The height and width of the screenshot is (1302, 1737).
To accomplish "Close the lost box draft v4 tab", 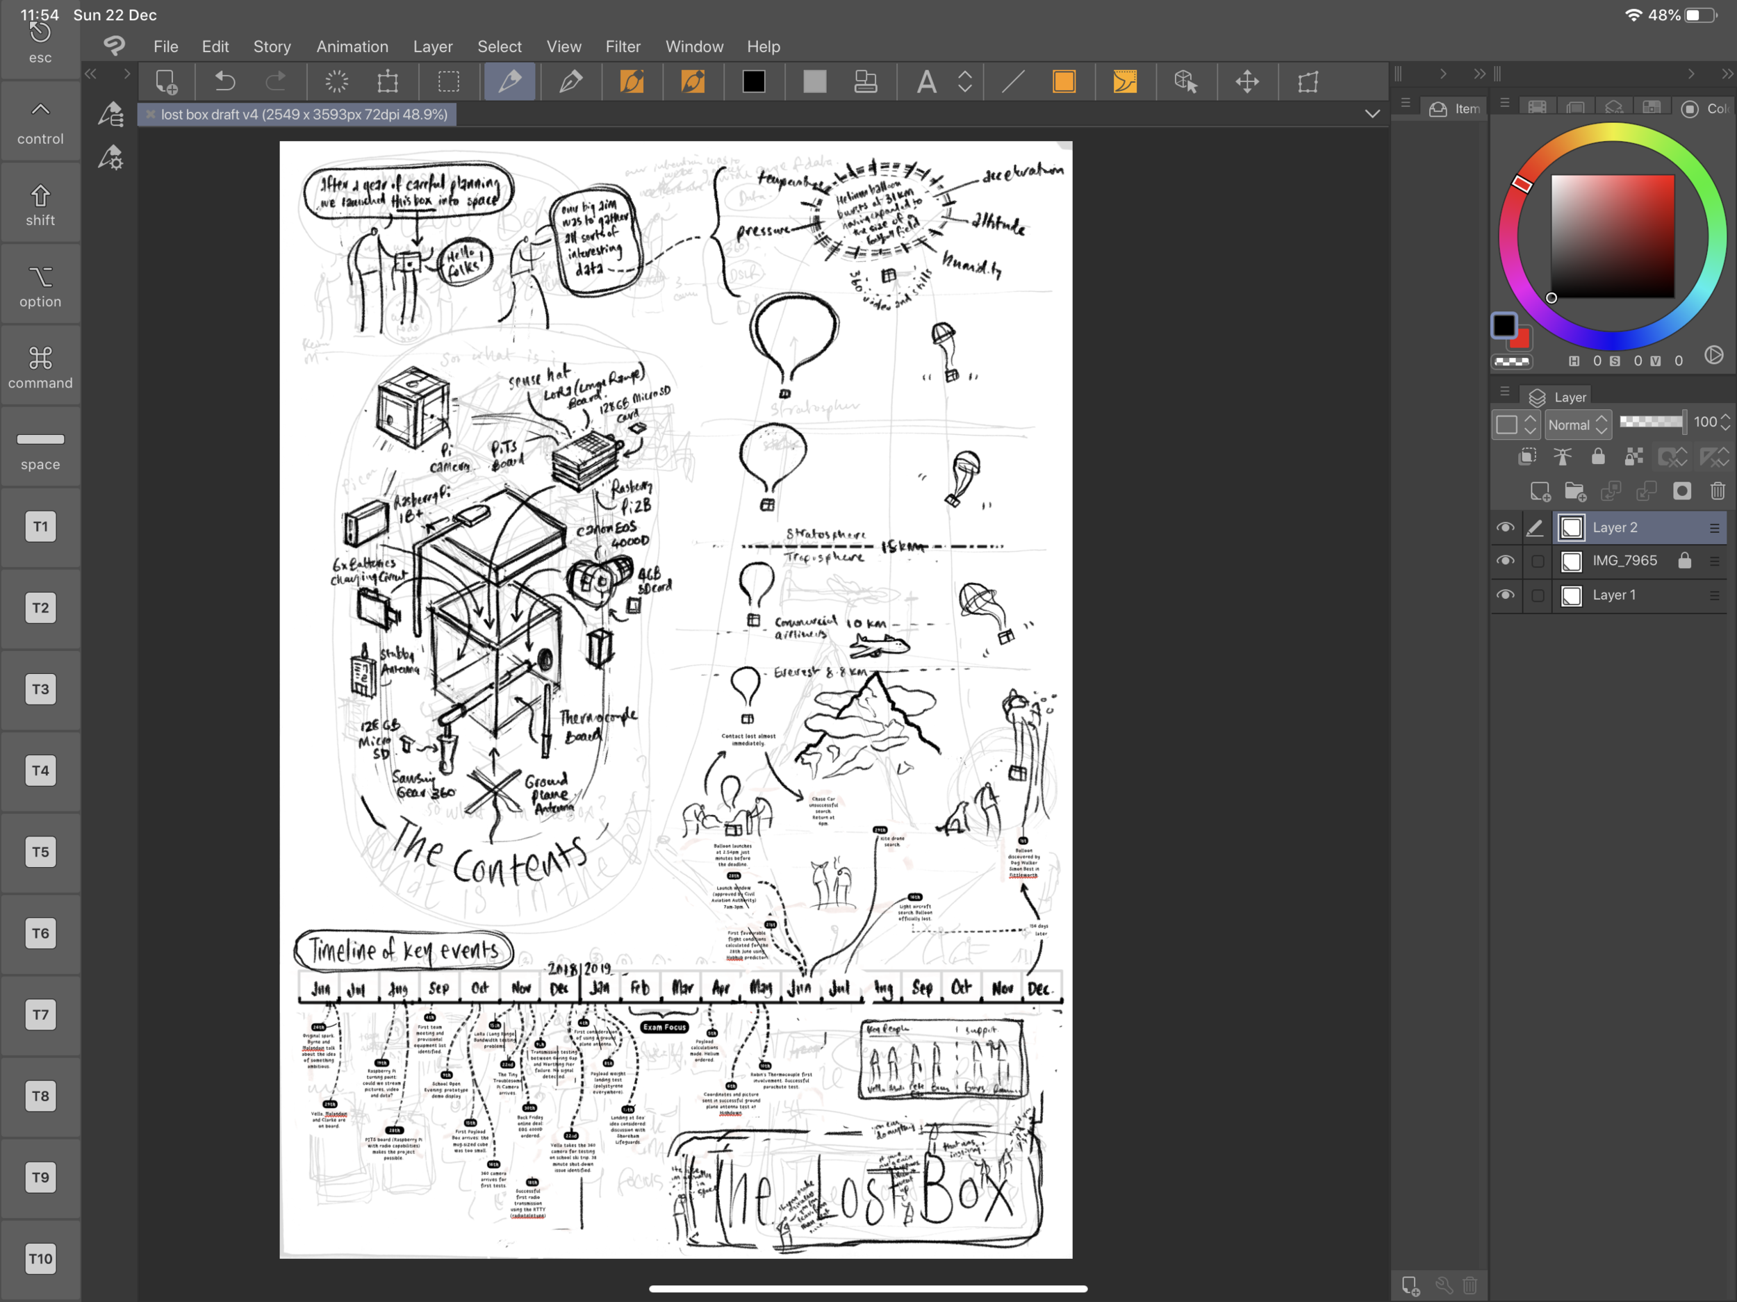I will point(150,115).
